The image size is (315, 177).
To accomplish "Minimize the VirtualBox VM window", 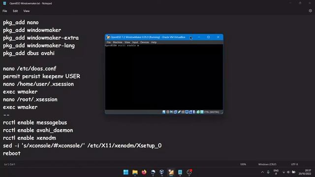I will 199,37.
